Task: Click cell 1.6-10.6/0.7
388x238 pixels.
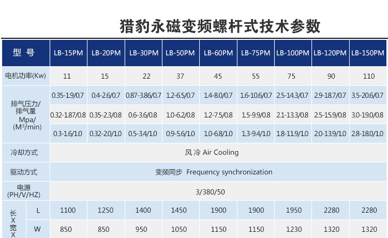Action: click(x=256, y=95)
